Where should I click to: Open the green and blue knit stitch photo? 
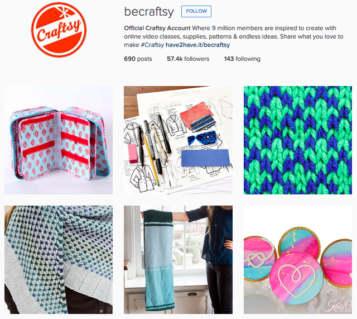point(298,140)
